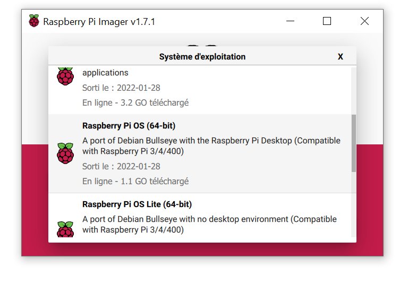
Task: Click the word applications in top entry
Action: [105, 73]
